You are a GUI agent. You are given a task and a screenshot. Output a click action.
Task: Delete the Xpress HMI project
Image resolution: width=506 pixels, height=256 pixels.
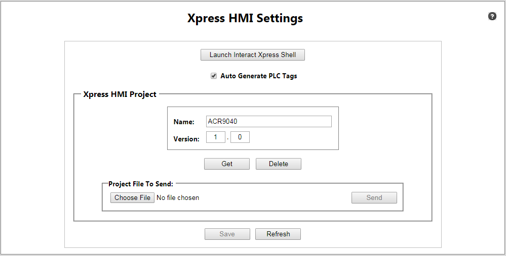(x=279, y=164)
